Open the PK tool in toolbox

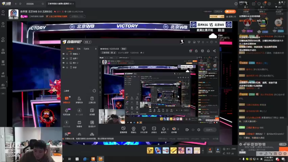pyautogui.click(x=67, y=134)
